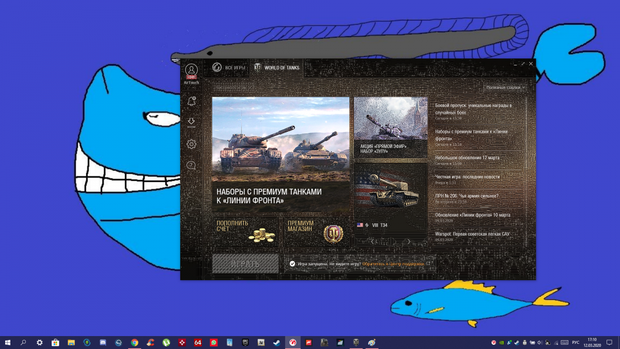The height and width of the screenshot is (349, 620).
Task: Follow the Обратитесь в Центр поддержки link
Action: pyautogui.click(x=393, y=264)
